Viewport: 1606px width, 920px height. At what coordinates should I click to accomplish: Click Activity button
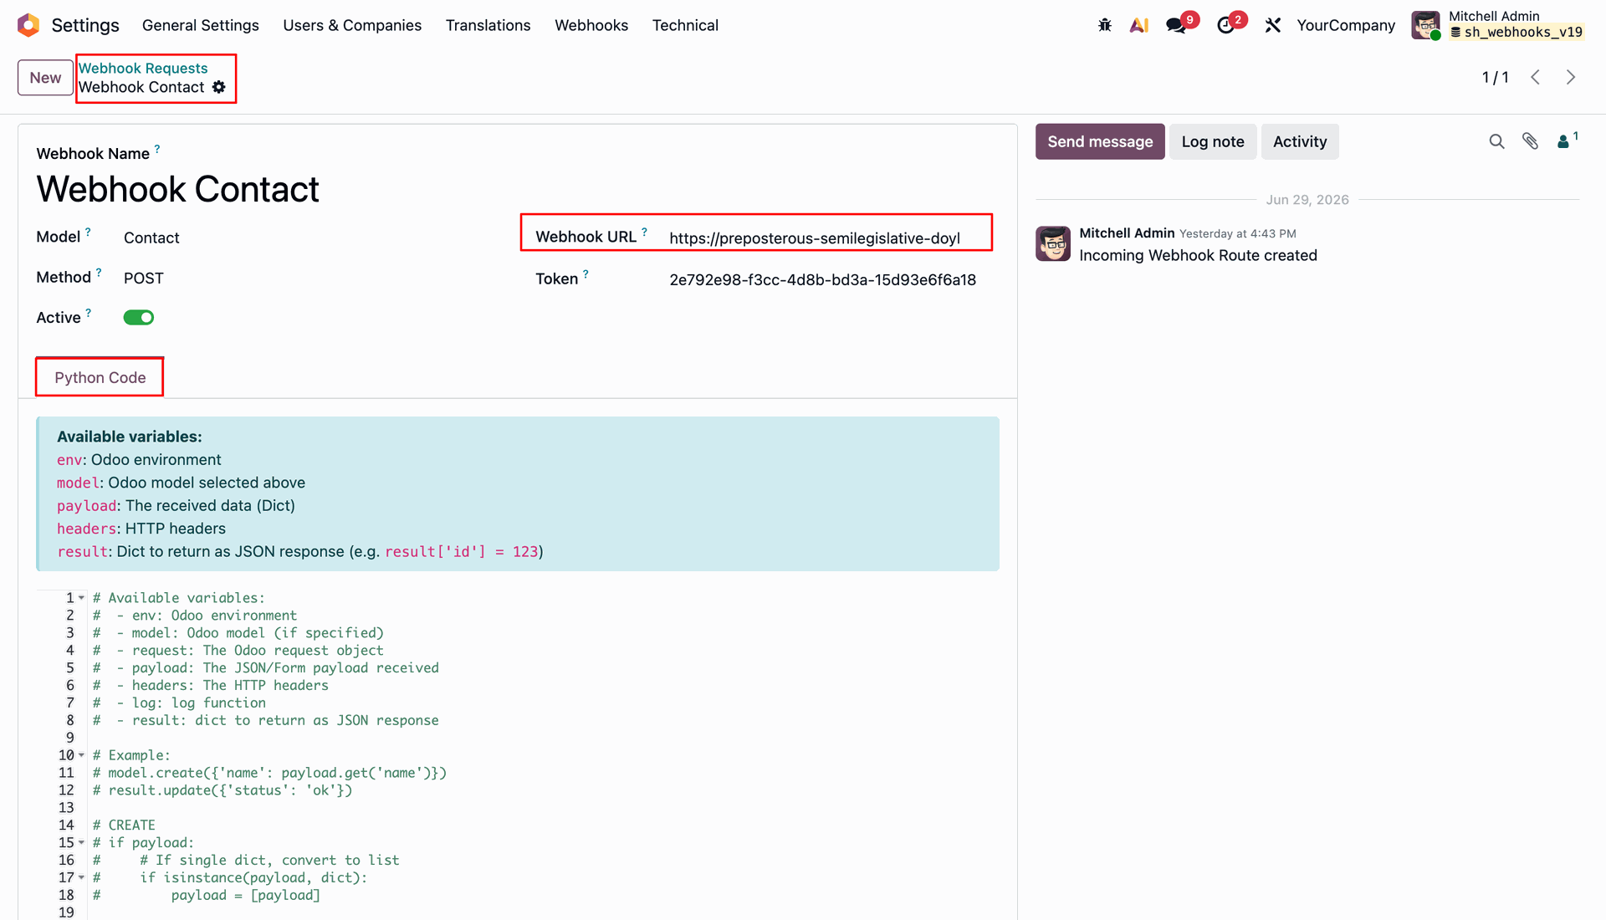click(1300, 142)
